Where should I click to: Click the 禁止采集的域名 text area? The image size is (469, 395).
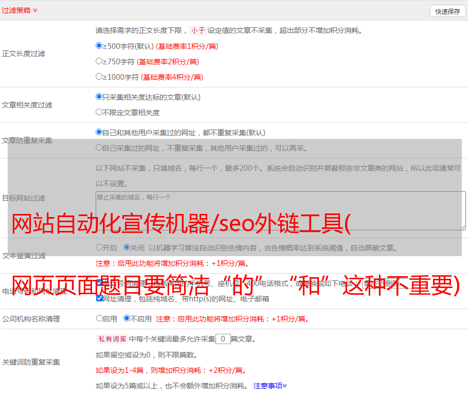(280, 211)
